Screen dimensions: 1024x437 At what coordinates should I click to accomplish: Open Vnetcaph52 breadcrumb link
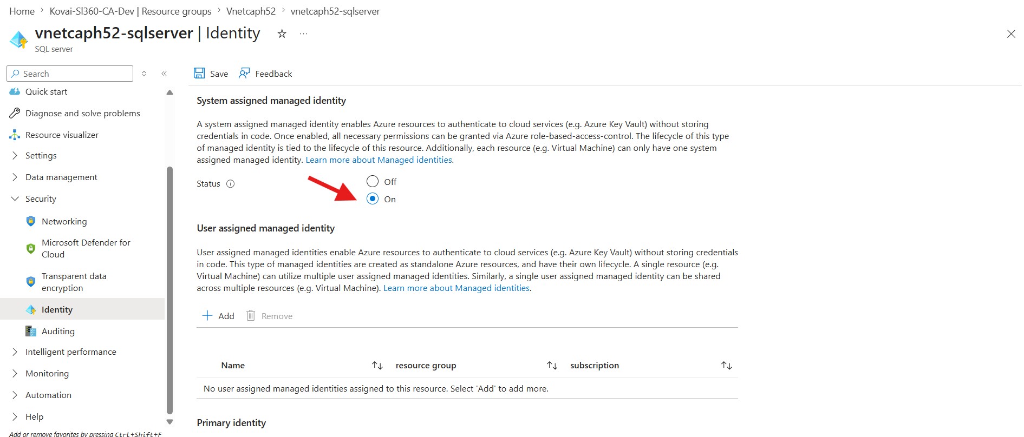(251, 11)
